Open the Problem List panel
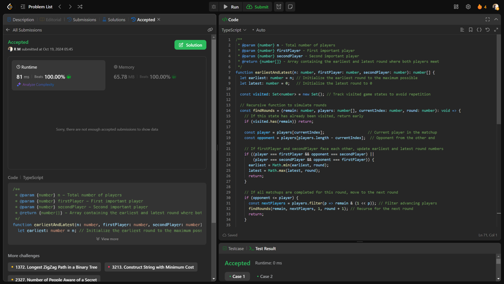The height and width of the screenshot is (284, 504). [x=37, y=7]
